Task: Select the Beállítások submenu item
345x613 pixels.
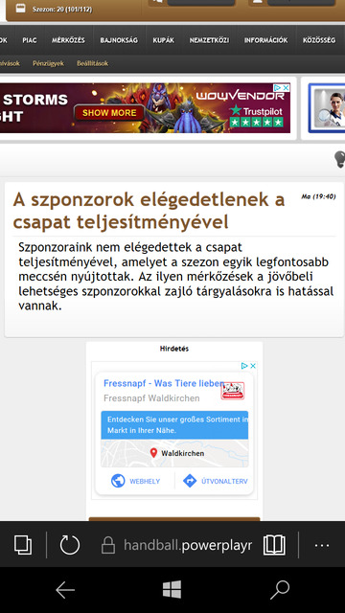Action: pyautogui.click(x=93, y=63)
